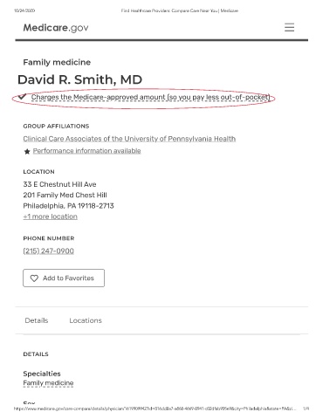This screenshot has width=323, height=419.
Task: Click the page URL in the footer
Action: [155, 409]
